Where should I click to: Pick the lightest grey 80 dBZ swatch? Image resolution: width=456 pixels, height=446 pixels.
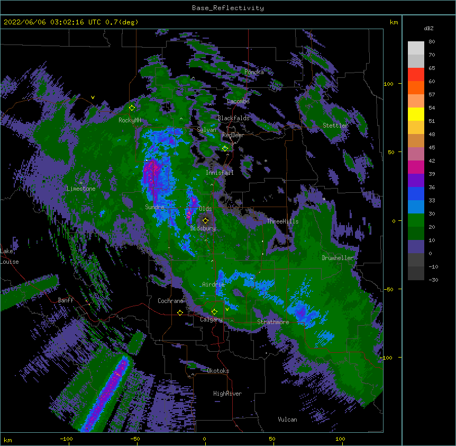(x=416, y=48)
